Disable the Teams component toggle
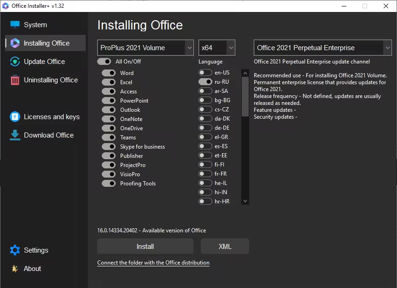The width and height of the screenshot is (397, 288). pos(109,138)
